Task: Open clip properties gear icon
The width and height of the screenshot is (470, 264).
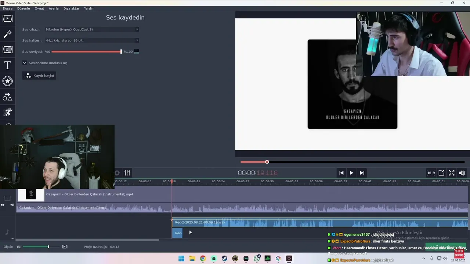Action: (x=117, y=173)
